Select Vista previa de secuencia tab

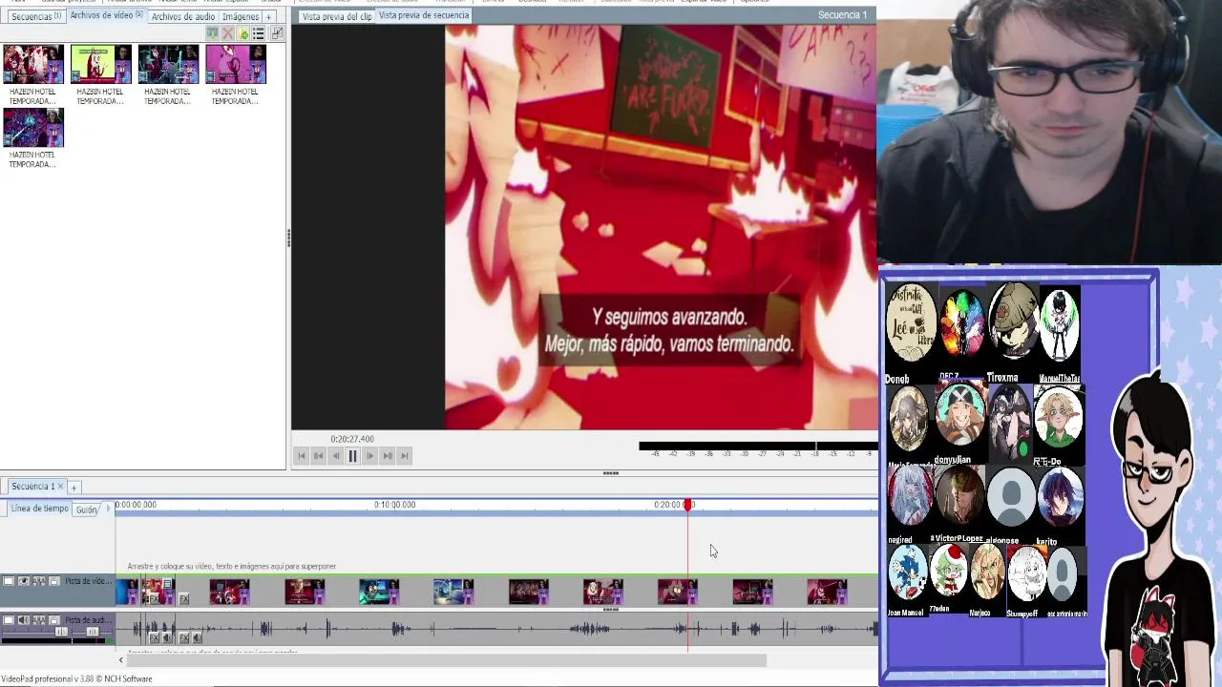tap(424, 15)
